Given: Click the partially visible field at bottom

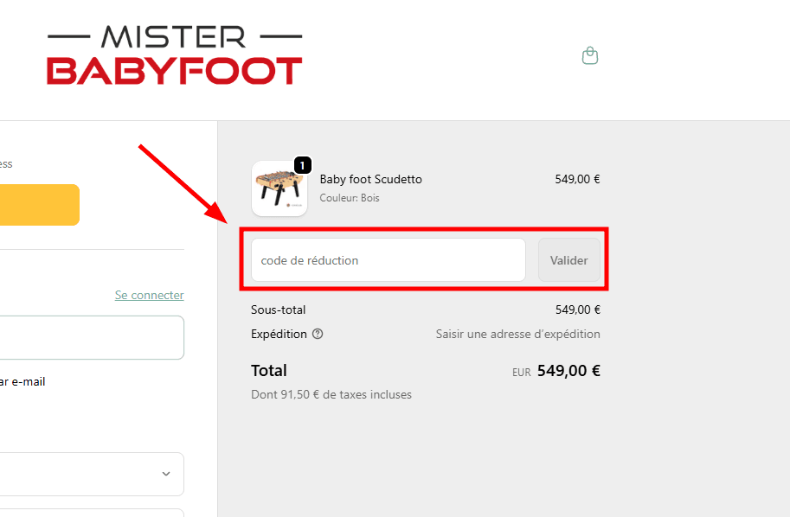Looking at the screenshot, I should [x=91, y=512].
